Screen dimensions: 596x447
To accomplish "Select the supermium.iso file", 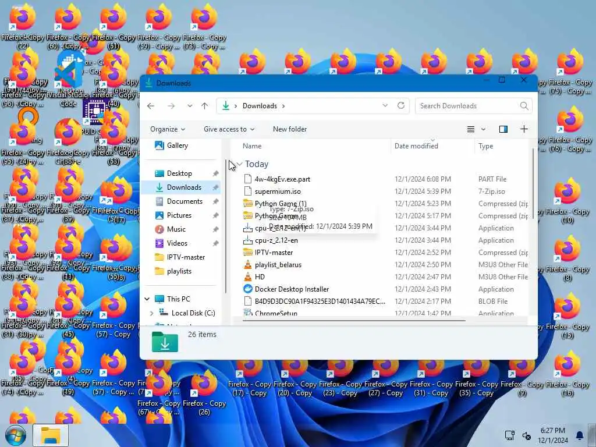I will 278,191.
